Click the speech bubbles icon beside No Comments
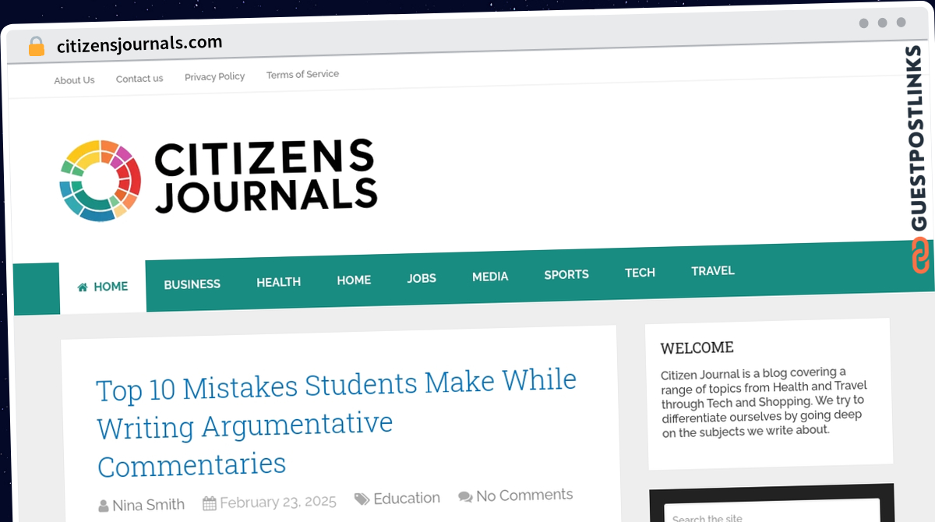935x522 pixels. [x=465, y=497]
